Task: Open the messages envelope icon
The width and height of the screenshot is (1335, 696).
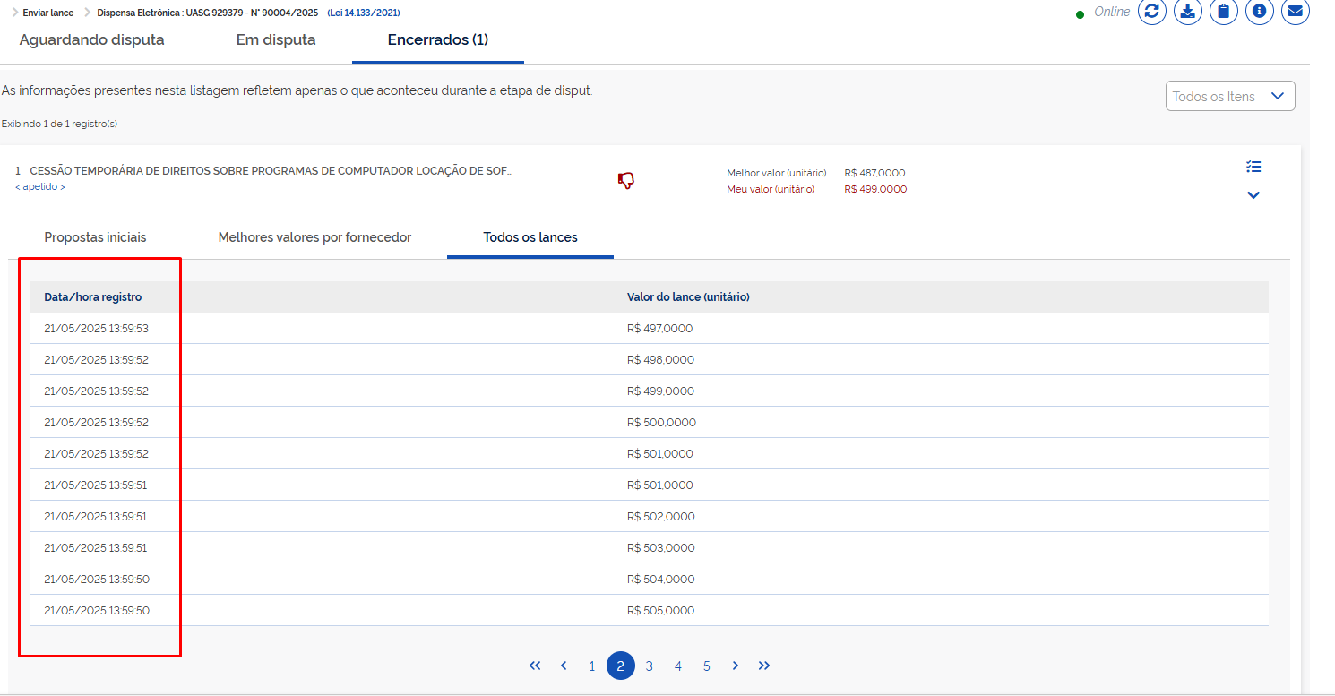Action: [1296, 12]
